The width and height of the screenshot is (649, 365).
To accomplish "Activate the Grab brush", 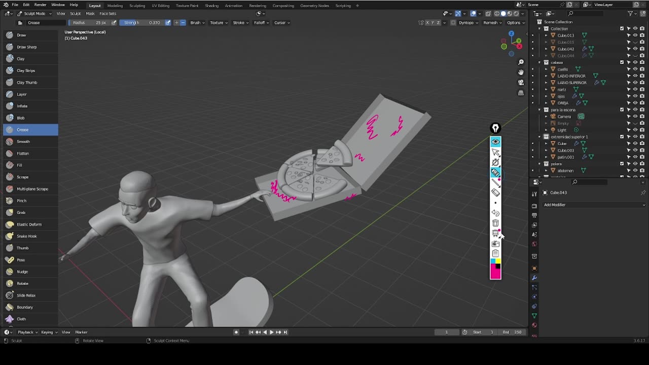I will pyautogui.click(x=30, y=212).
